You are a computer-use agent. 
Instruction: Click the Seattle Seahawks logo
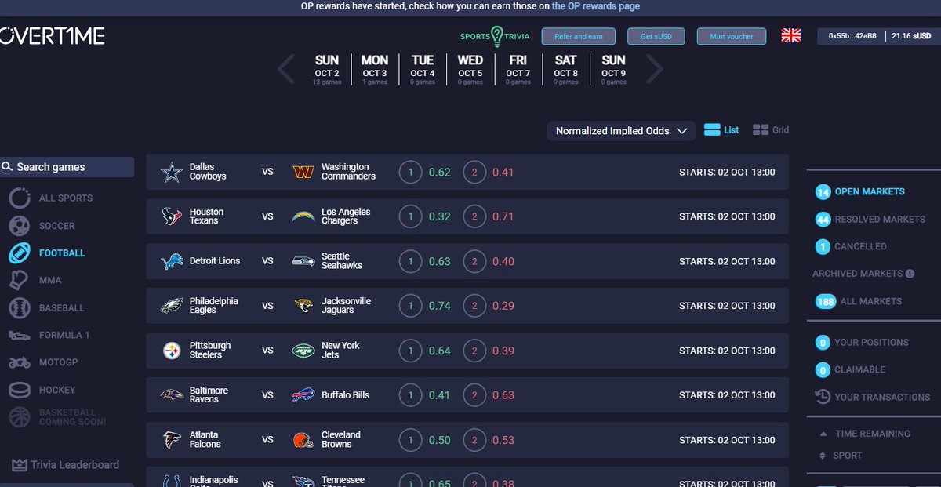click(303, 261)
